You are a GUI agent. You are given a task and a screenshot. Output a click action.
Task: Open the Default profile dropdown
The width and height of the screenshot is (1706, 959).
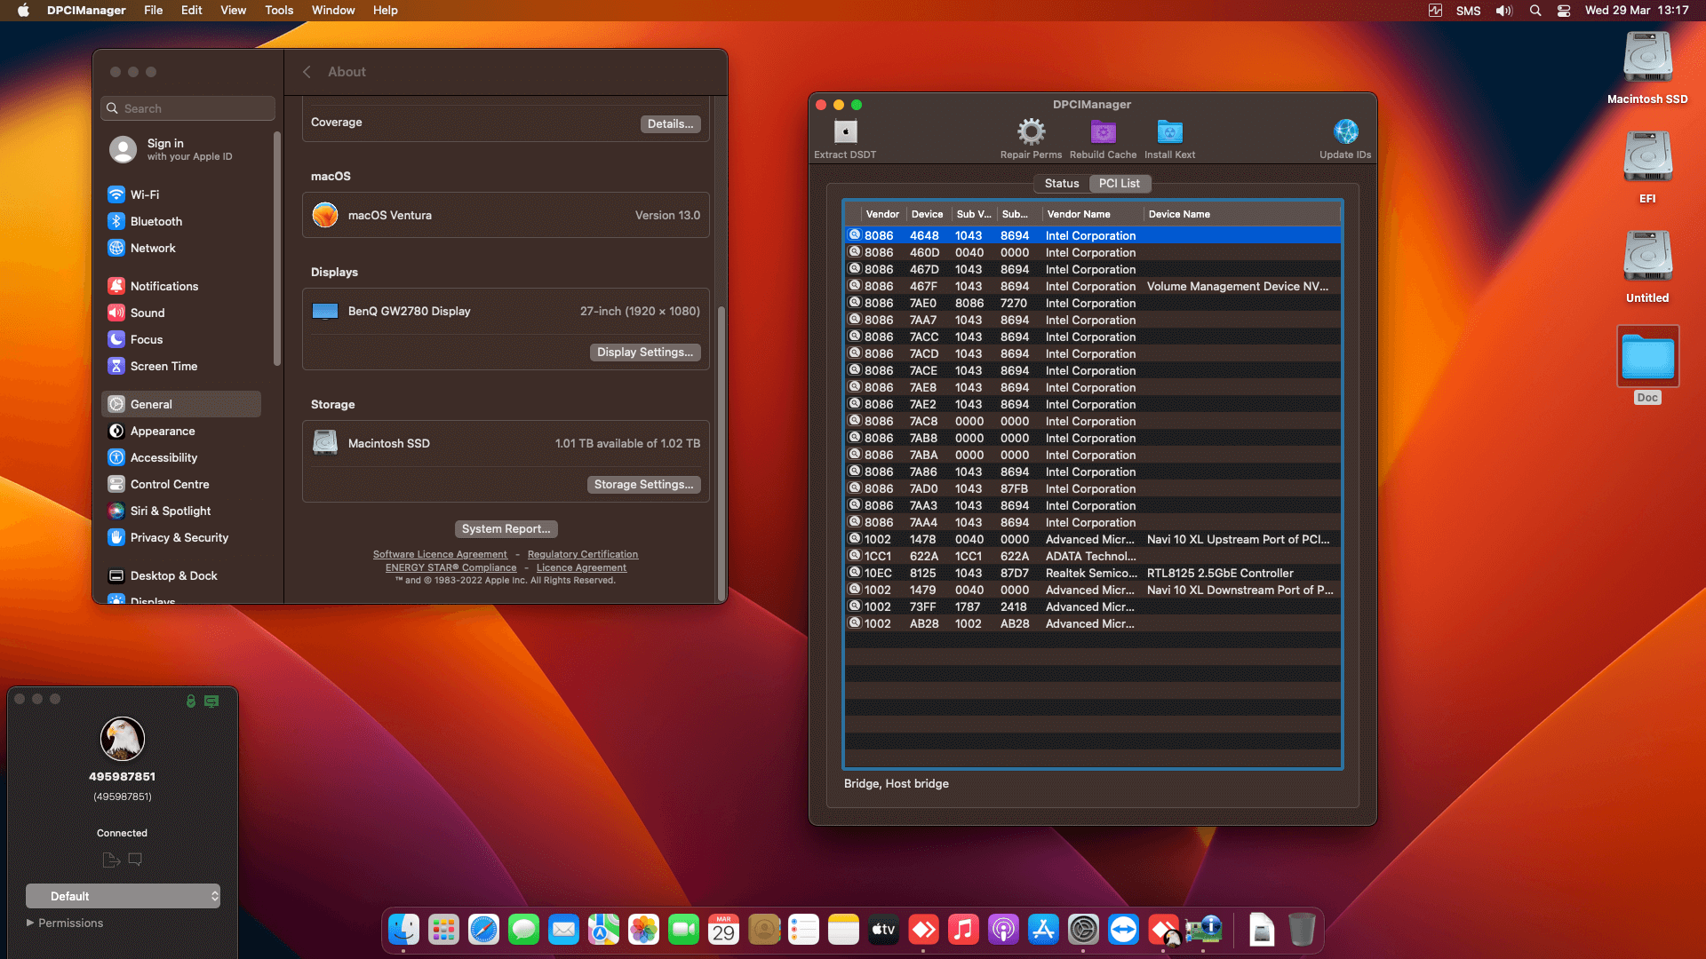[x=123, y=896]
